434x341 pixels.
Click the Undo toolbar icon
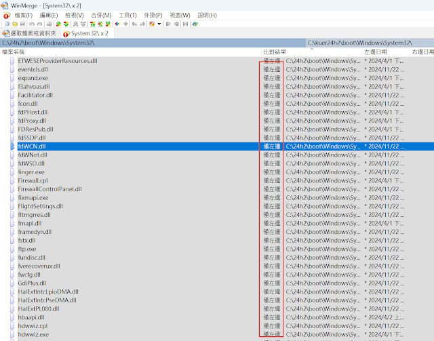(32, 24)
